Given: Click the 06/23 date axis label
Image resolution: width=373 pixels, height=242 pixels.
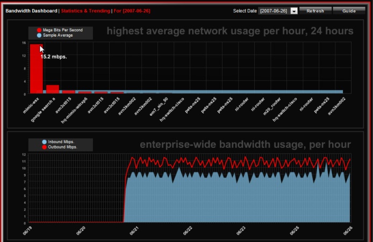Looking at the screenshot, I should click(241, 231).
